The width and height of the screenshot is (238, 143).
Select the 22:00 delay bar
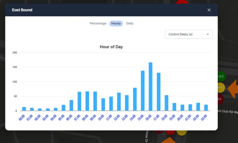click(x=198, y=107)
